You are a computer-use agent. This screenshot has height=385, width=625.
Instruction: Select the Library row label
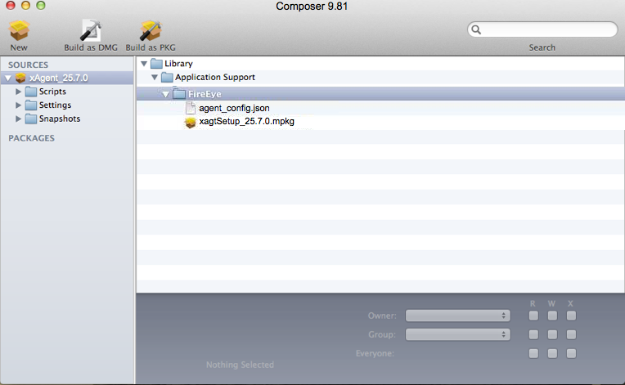178,64
